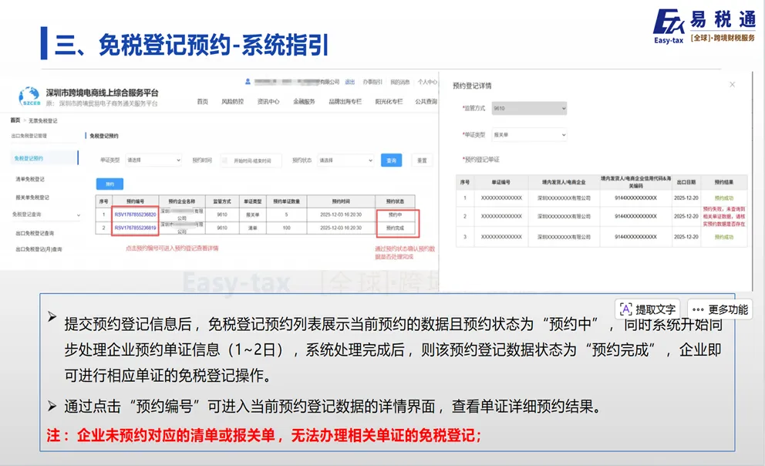Click the 重置 reset button
The width and height of the screenshot is (765, 466).
[x=423, y=160]
